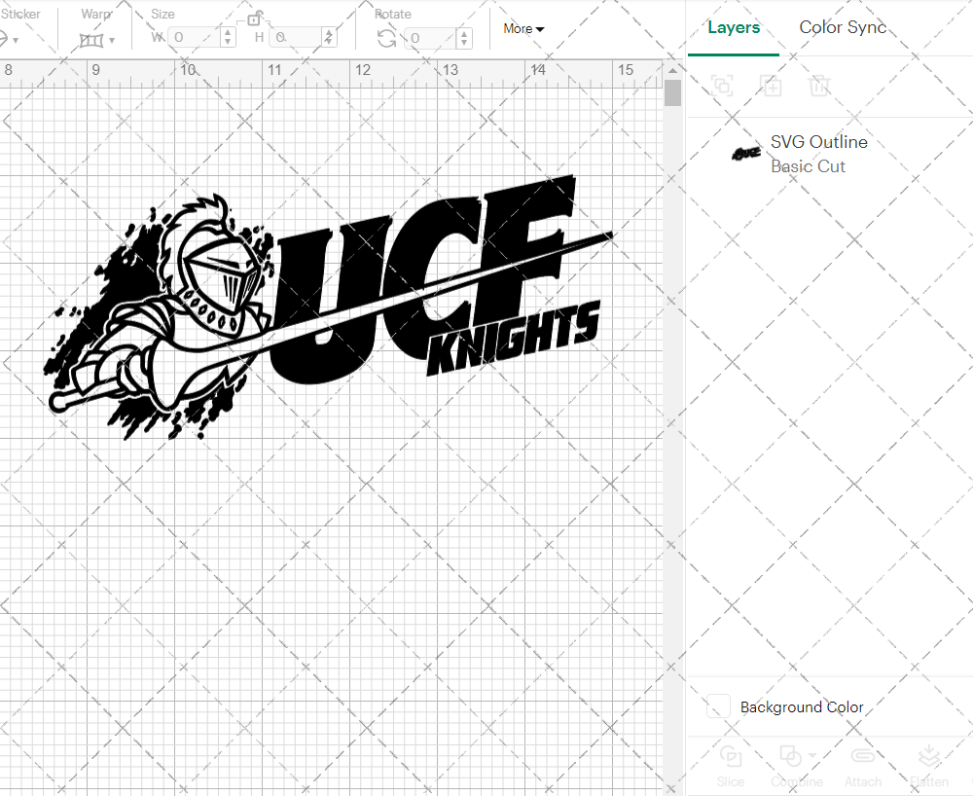Viewport: 973px width, 796px height.
Task: Open the Combine options dropdown arrow
Action: (x=811, y=756)
